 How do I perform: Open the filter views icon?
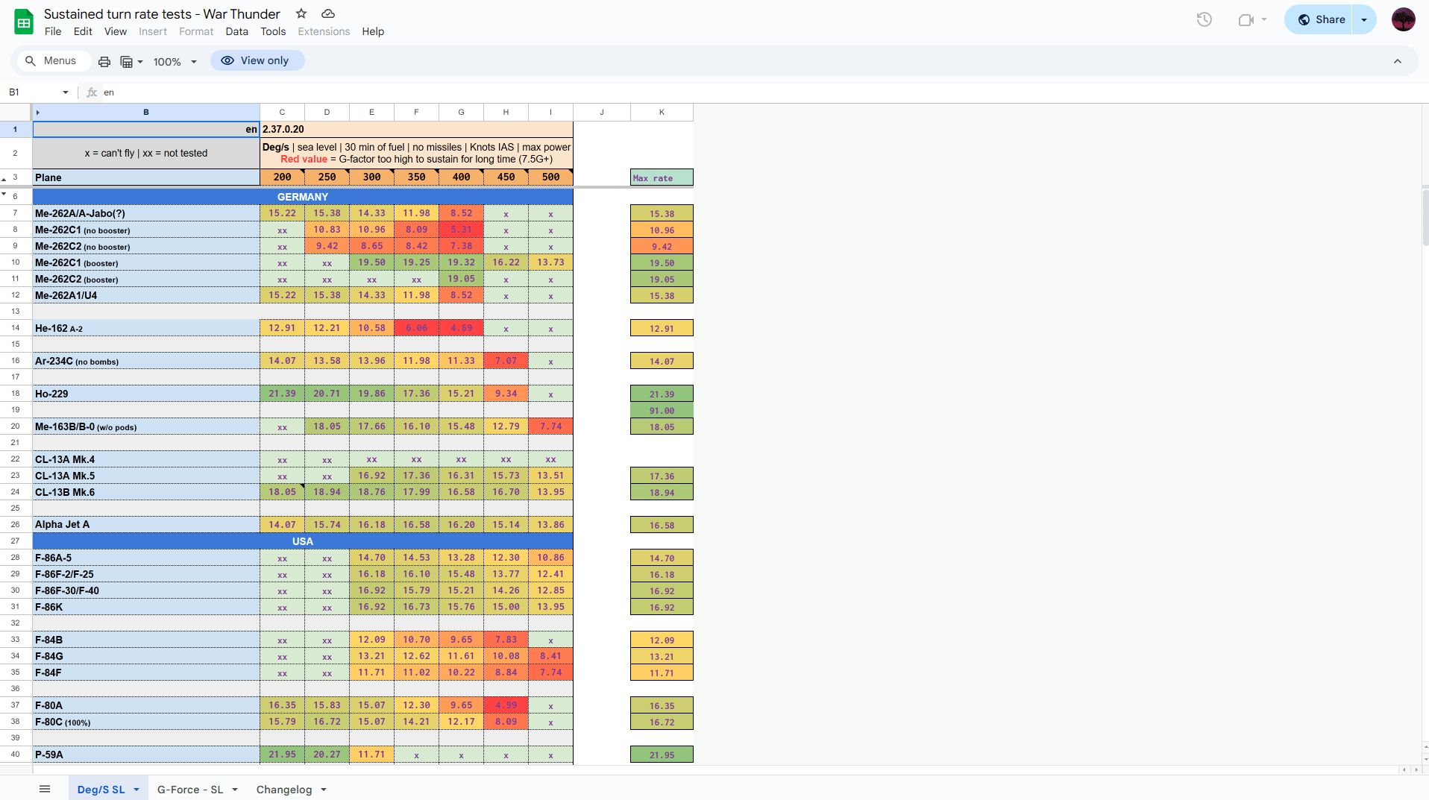coord(131,61)
